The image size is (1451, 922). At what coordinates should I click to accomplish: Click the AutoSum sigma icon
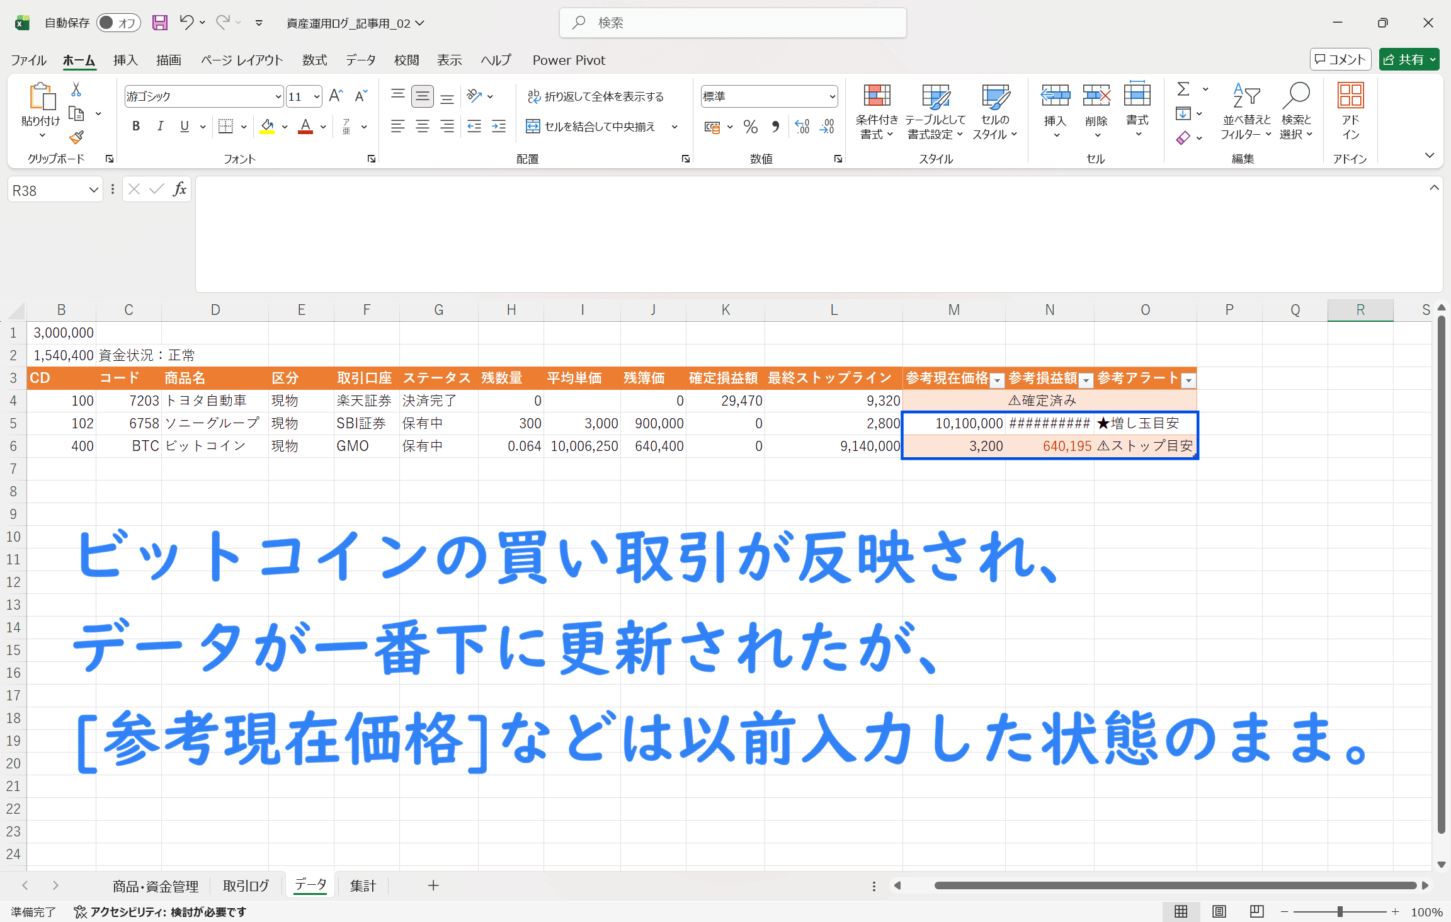click(1183, 89)
